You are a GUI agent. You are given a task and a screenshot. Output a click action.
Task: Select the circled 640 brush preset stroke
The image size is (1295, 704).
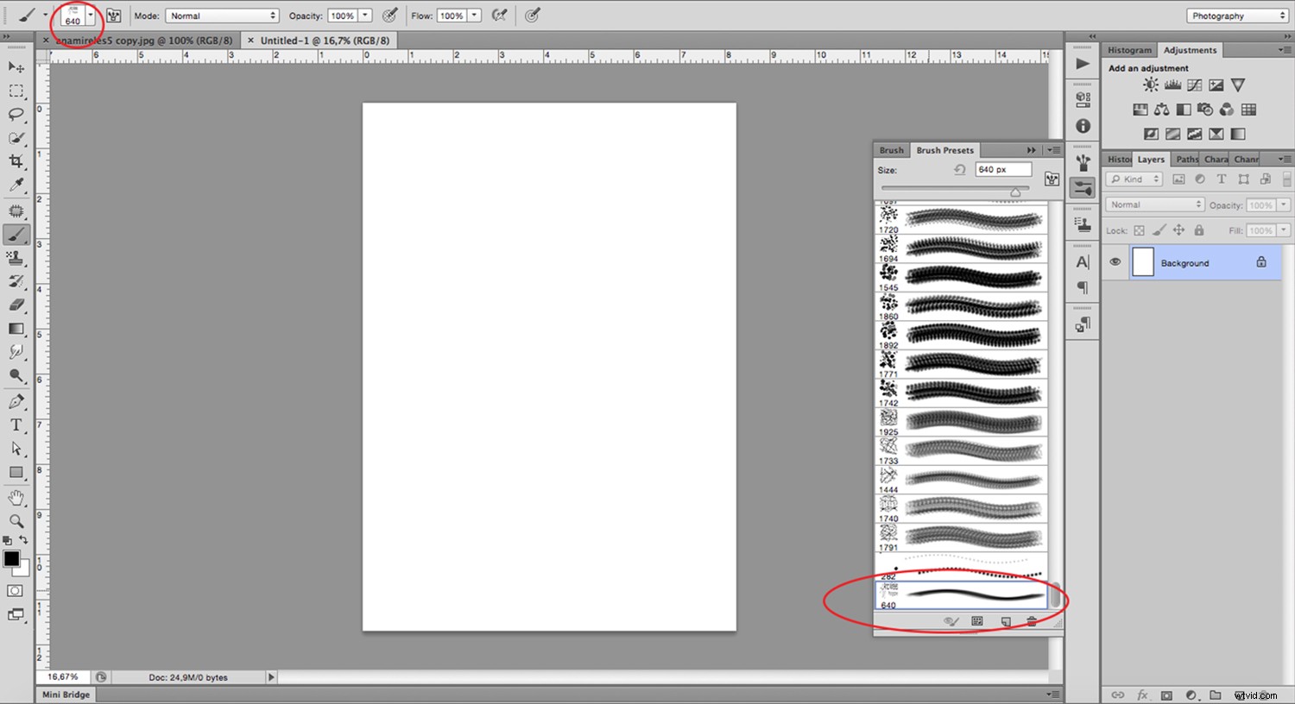point(967,594)
